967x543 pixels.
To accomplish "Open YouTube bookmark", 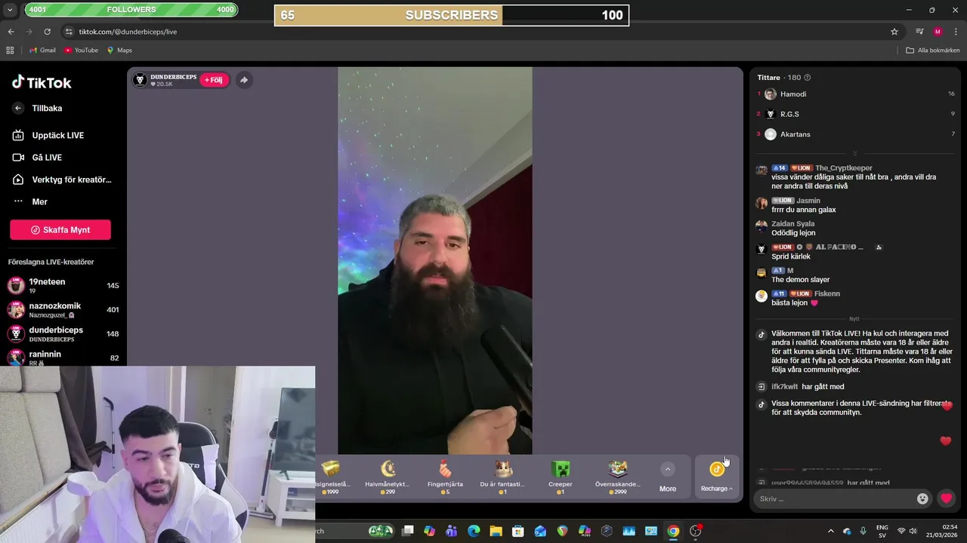I will 81,51.
